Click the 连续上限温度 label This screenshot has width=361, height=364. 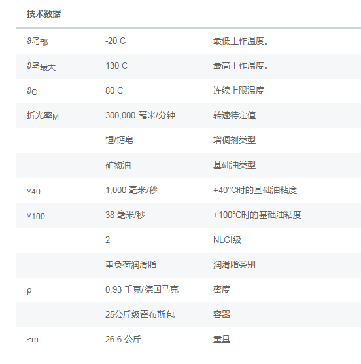239,90
